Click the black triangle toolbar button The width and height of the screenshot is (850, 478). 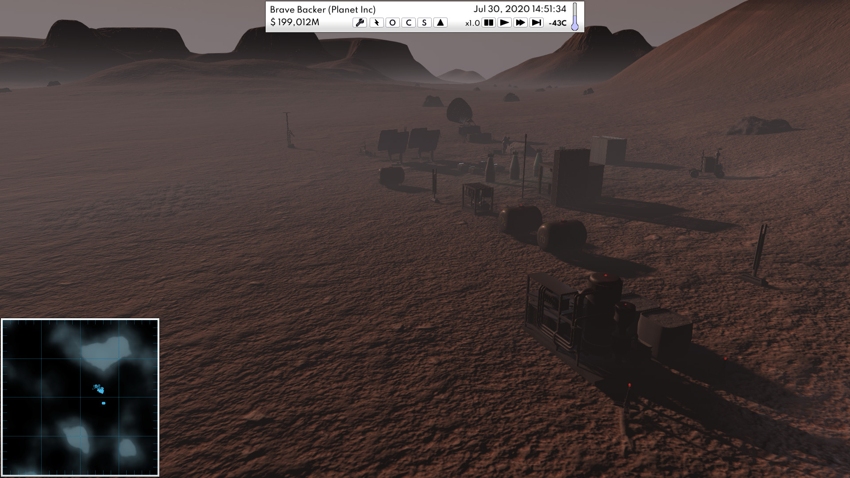(440, 23)
